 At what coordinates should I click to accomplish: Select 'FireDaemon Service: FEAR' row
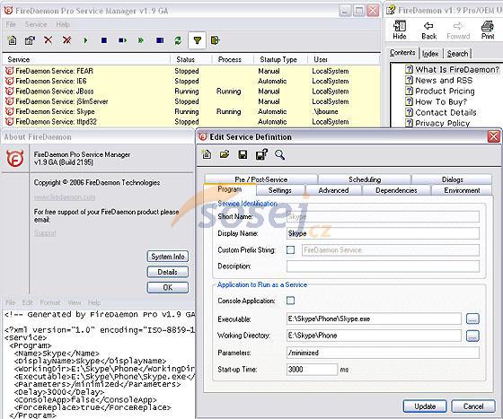(x=190, y=71)
